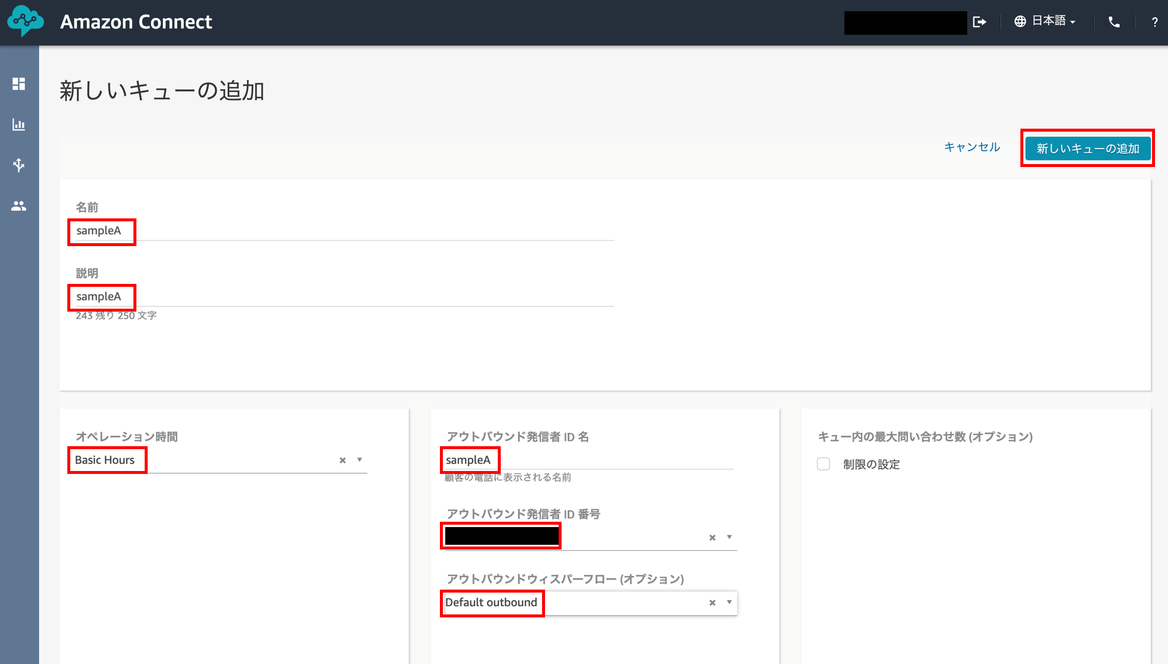The image size is (1168, 664).
Task: Open the users sidebar icon
Action: [x=19, y=206]
